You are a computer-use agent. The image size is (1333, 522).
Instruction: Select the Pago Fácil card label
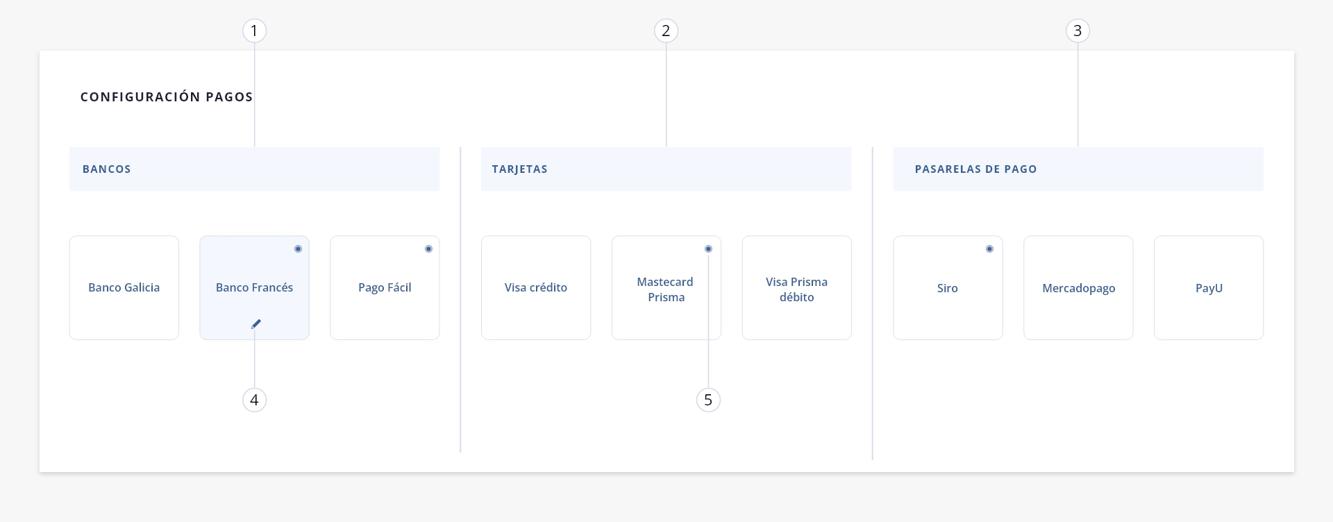[385, 287]
